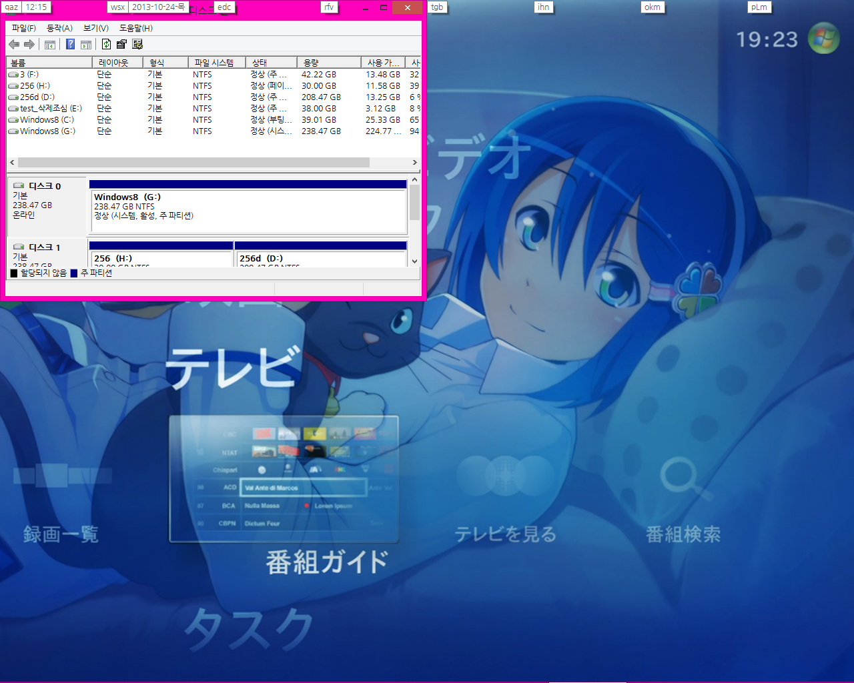Viewport: 854px width, 683px height.
Task: Select the drive icon of volume 3 (F:)
Action: click(x=13, y=75)
